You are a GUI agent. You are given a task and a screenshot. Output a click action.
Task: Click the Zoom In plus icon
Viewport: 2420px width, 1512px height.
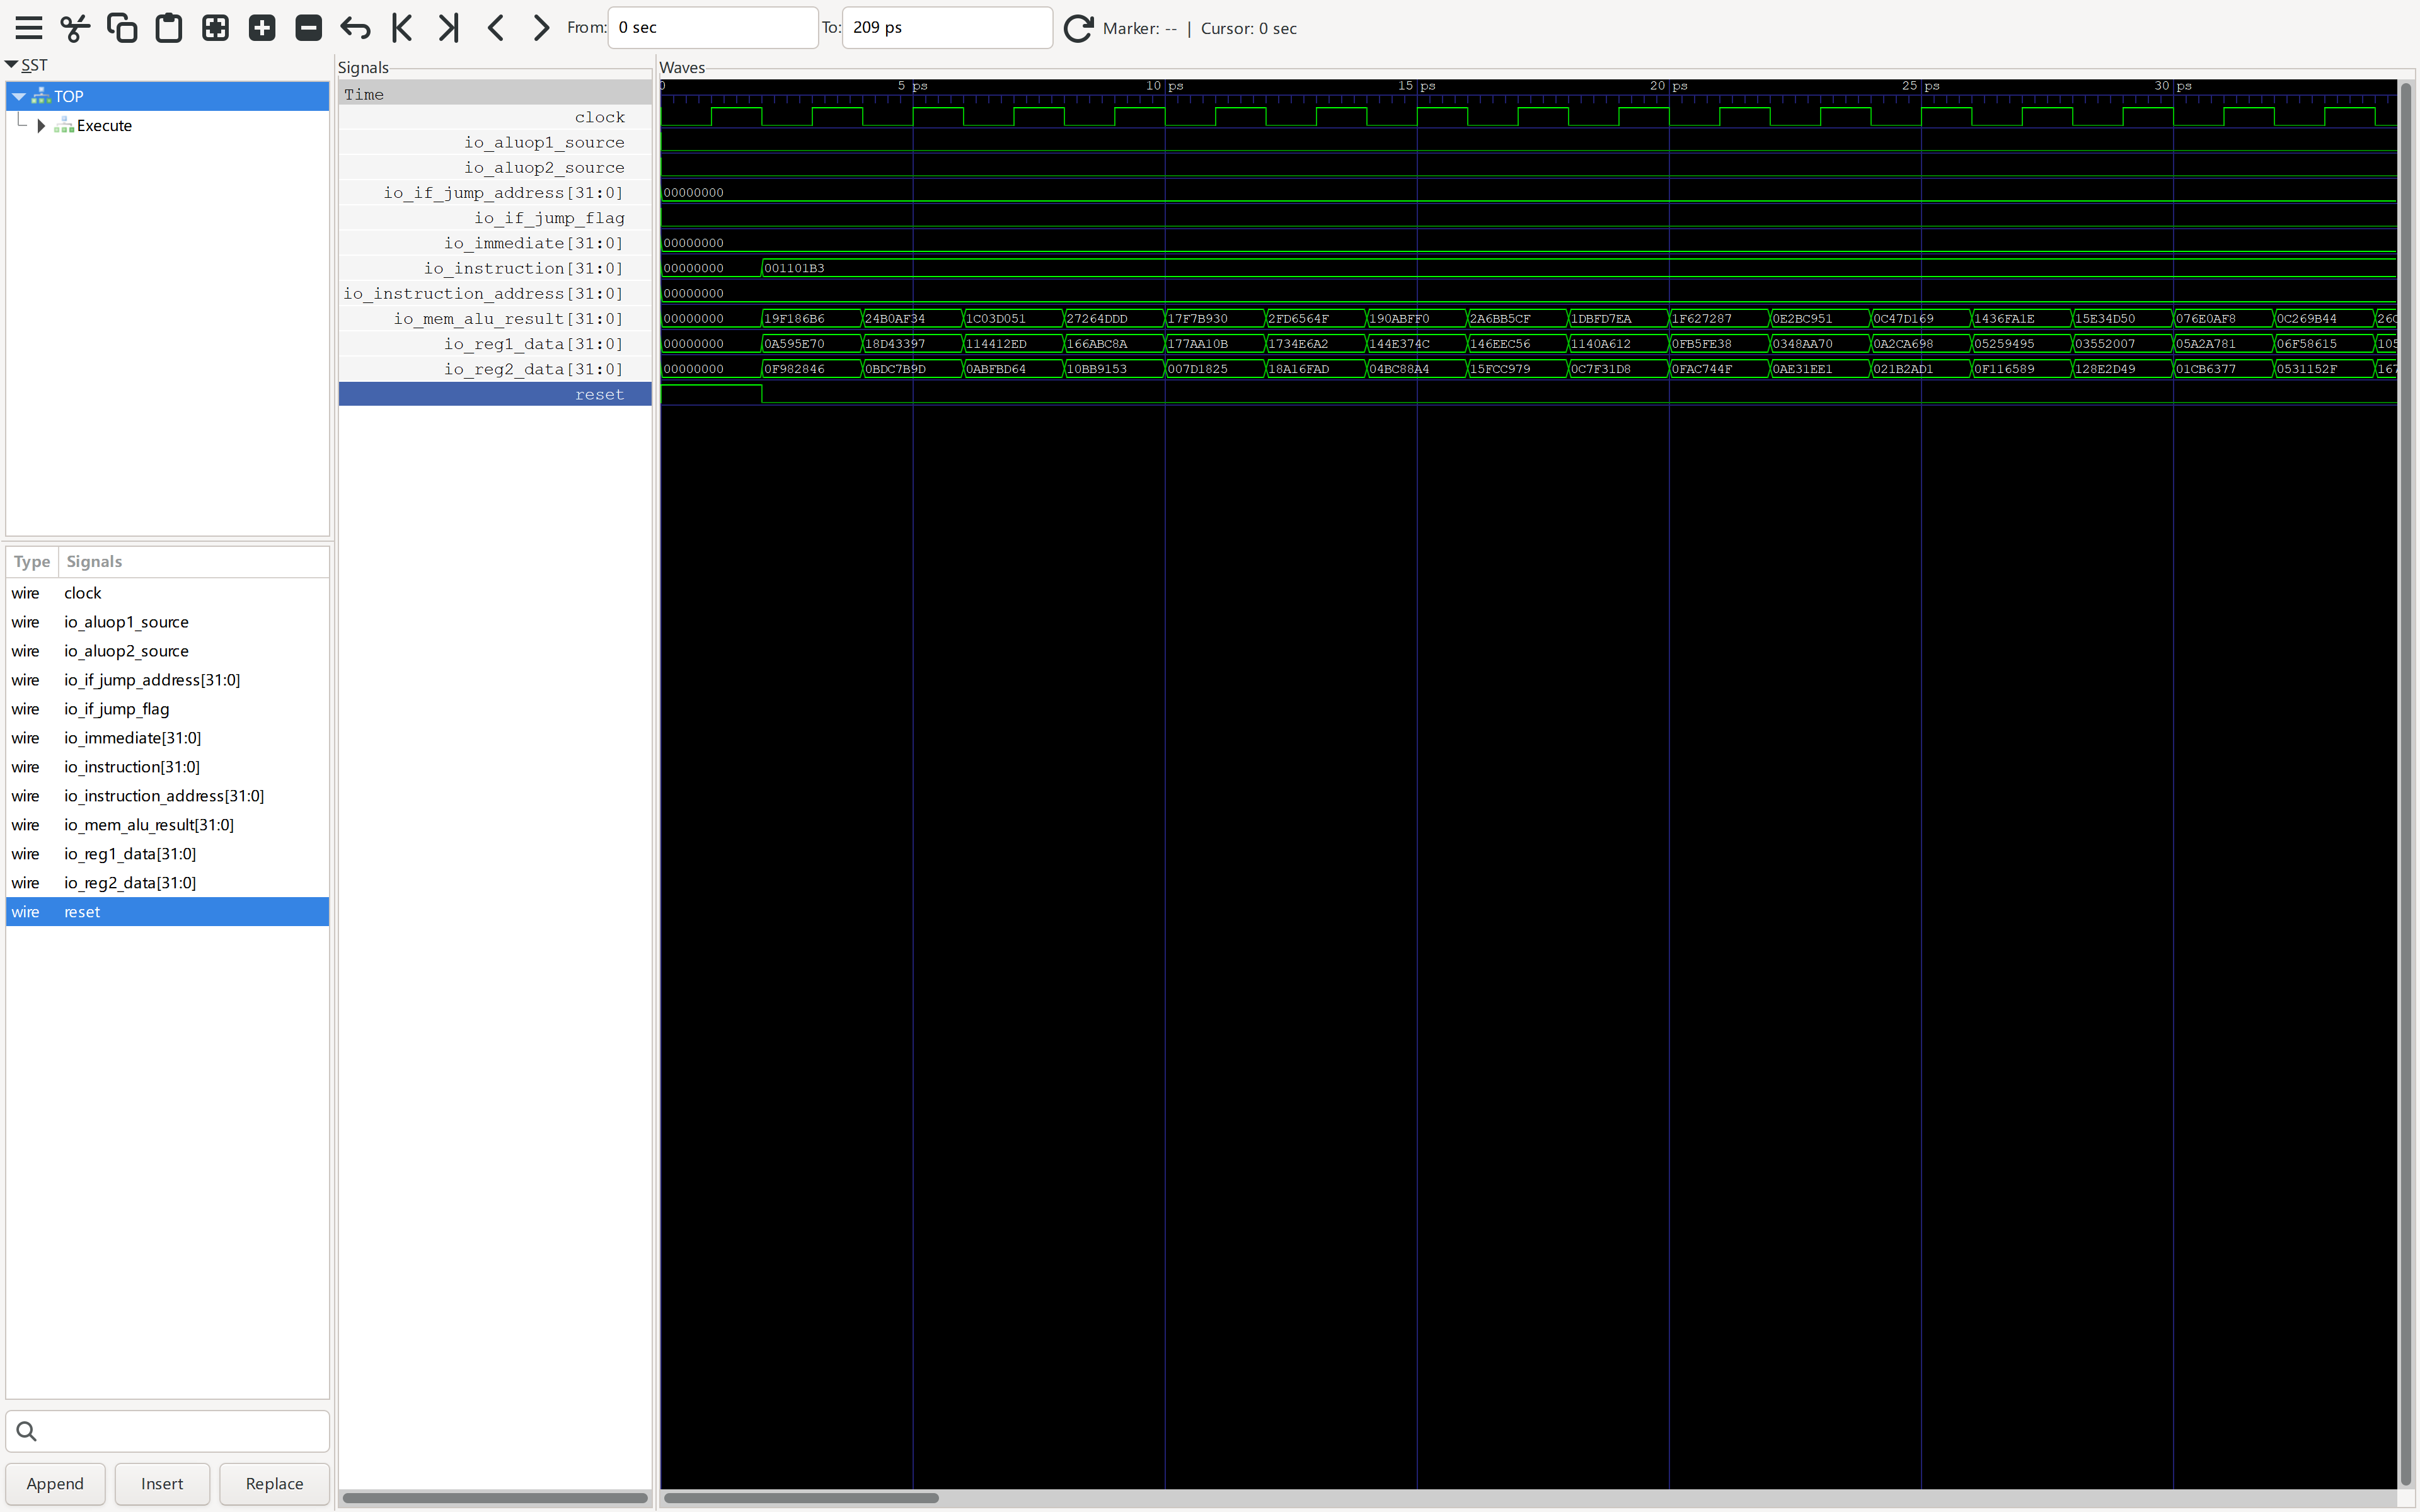click(262, 28)
